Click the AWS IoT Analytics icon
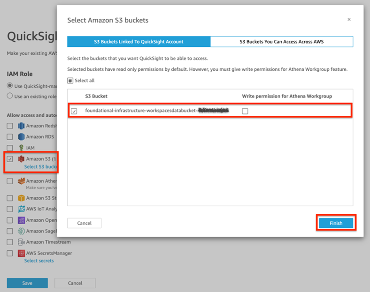The width and height of the screenshot is (370, 292). (x=21, y=209)
